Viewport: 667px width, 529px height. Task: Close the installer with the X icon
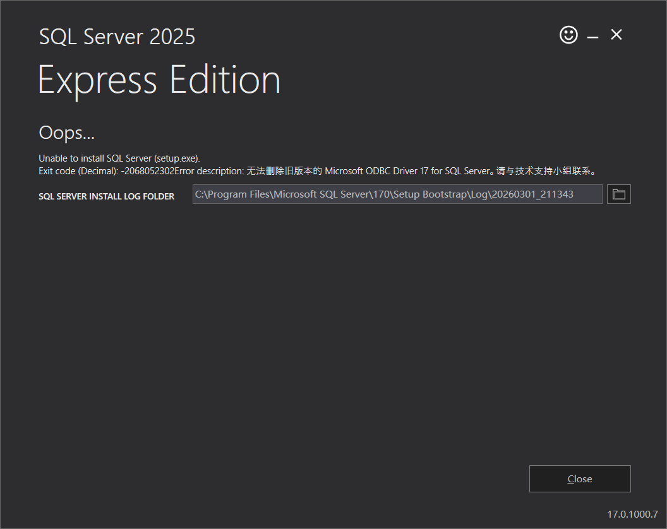[616, 35]
